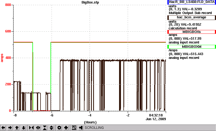Screen dimensions: 216x131
Task: Click the SCROLLING status label
Action: 94,128
